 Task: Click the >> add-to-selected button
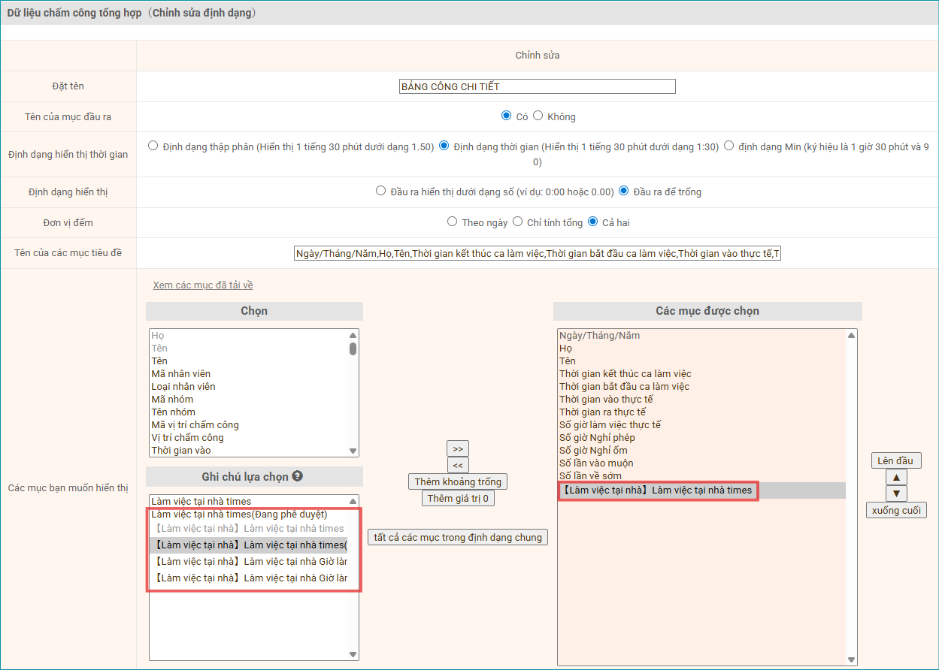(458, 448)
